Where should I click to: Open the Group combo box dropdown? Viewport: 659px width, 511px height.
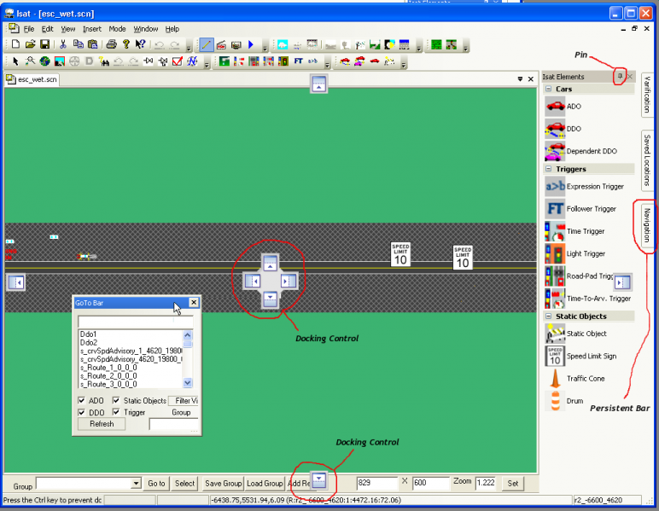tap(136, 484)
